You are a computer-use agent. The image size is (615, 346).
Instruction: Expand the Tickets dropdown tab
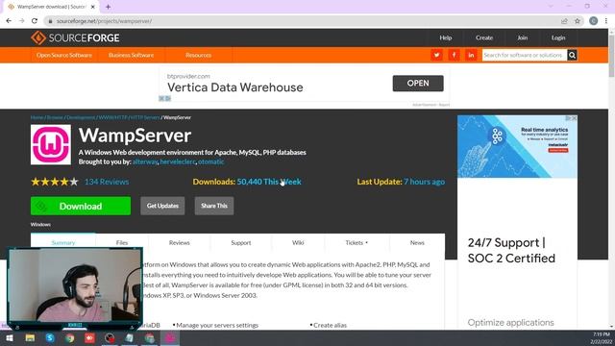[357, 243]
